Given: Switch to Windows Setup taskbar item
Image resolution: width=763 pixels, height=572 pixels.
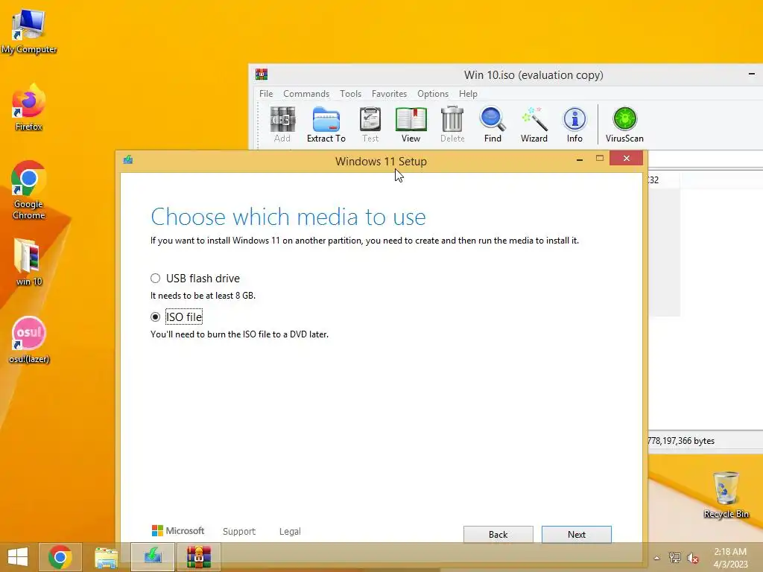Looking at the screenshot, I should (152, 557).
